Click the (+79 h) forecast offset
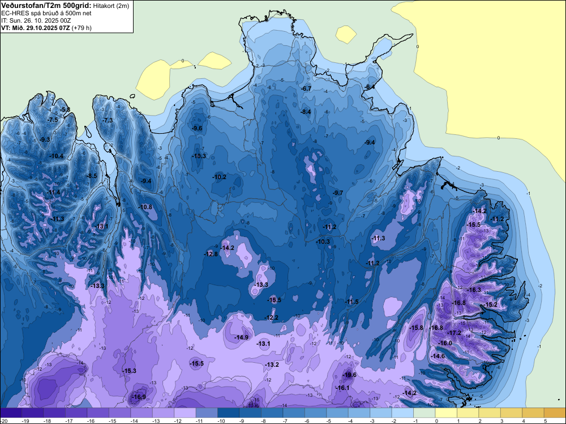 (x=82, y=28)
